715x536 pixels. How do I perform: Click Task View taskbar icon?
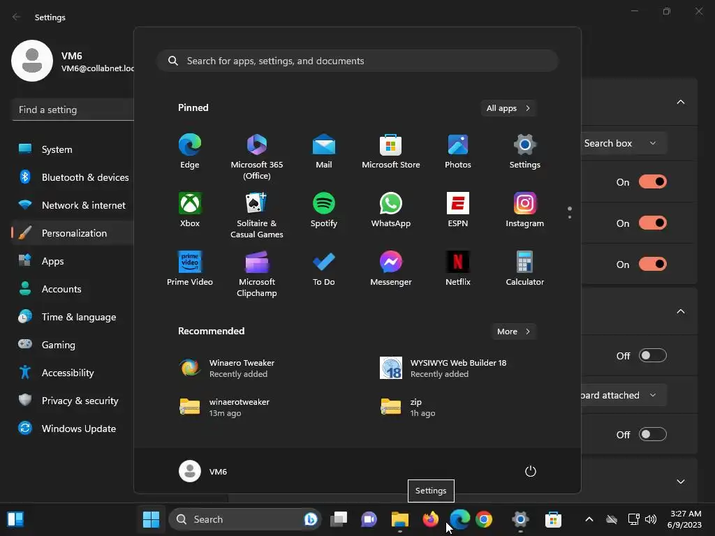point(339,519)
